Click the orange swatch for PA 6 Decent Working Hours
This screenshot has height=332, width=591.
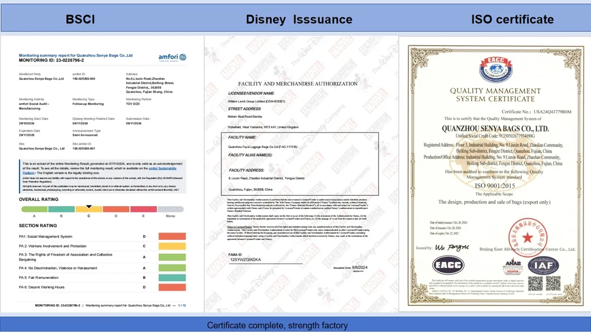[172, 287]
